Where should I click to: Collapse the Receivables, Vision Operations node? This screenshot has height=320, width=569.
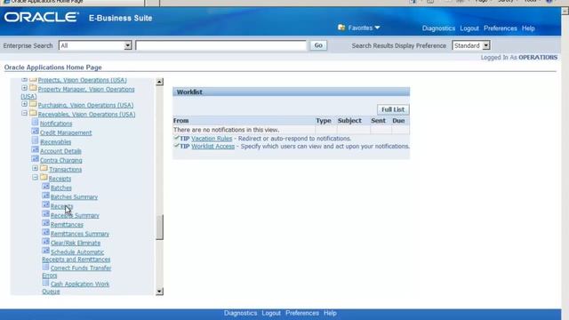click(24, 113)
